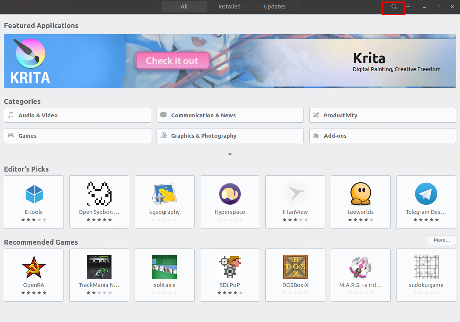This screenshot has height=322, width=460.
Task: Switch to the Updates tab
Action: click(x=275, y=7)
